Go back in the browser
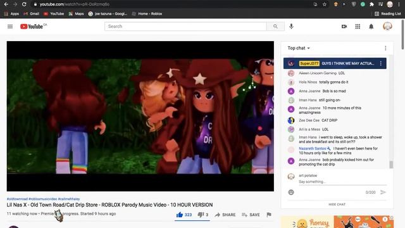Viewport: 405px width, 228px height. 6,4
